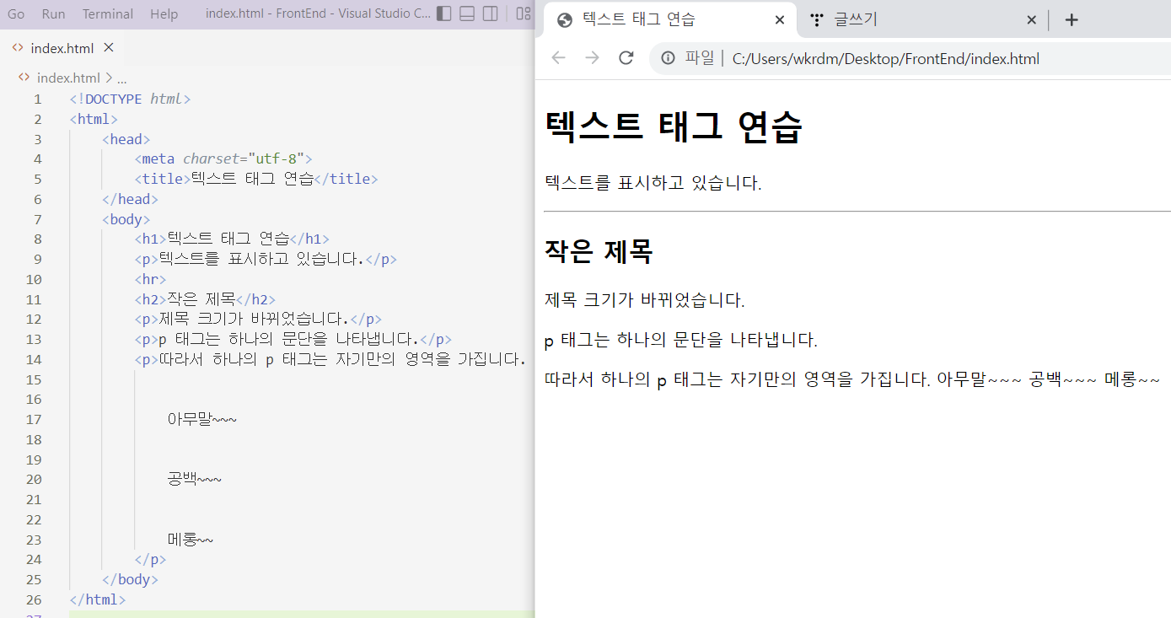This screenshot has height=618, width=1171.
Task: Click the globe favicon on the active tab
Action: point(566,19)
